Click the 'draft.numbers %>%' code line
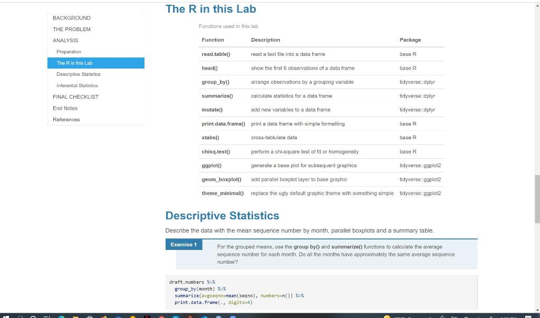540x318 pixels. coord(192,282)
